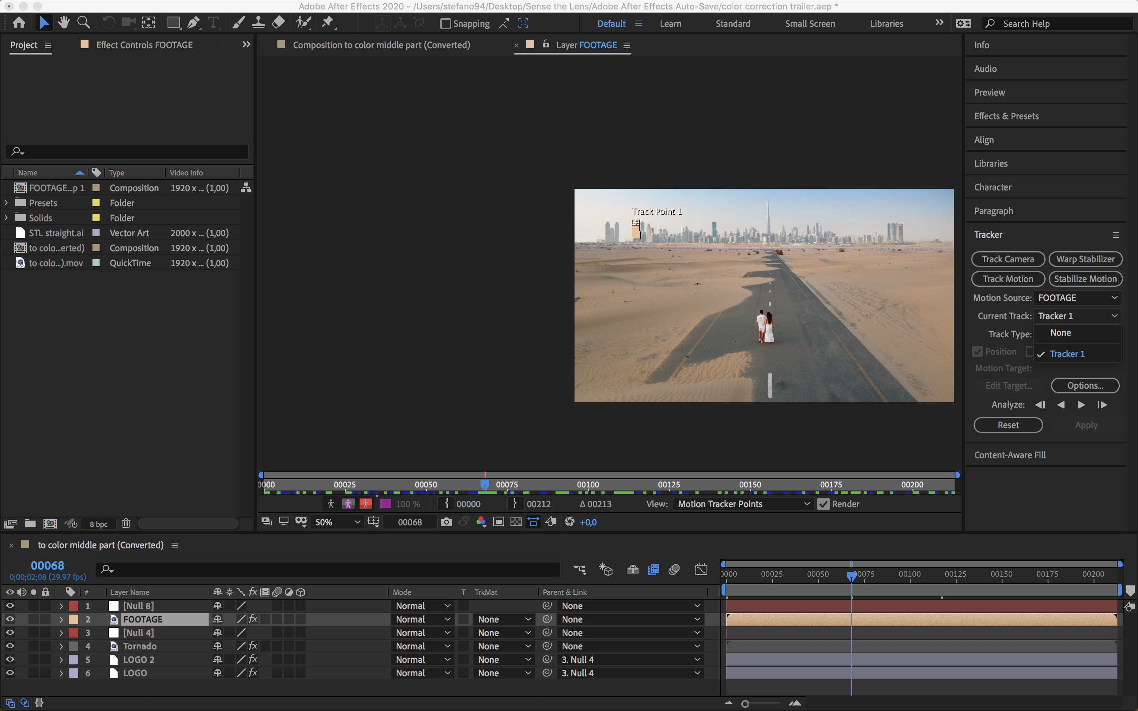Select the Puppet Pin tool
The image size is (1138, 711).
click(328, 23)
